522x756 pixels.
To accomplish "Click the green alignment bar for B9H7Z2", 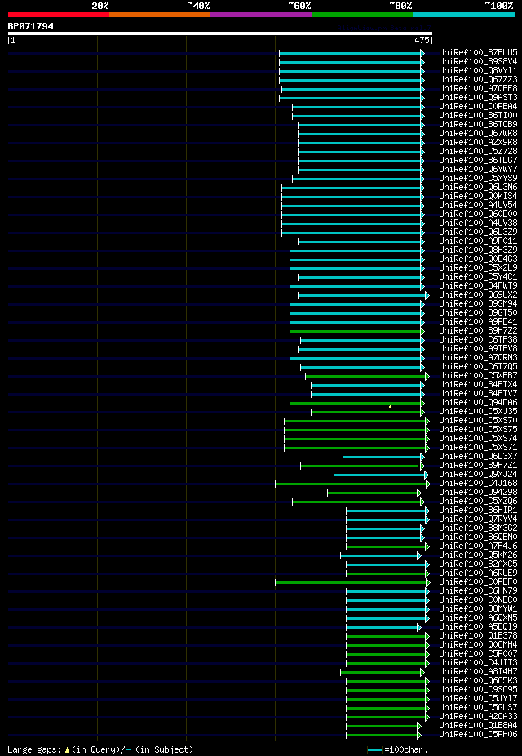I will tap(356, 331).
